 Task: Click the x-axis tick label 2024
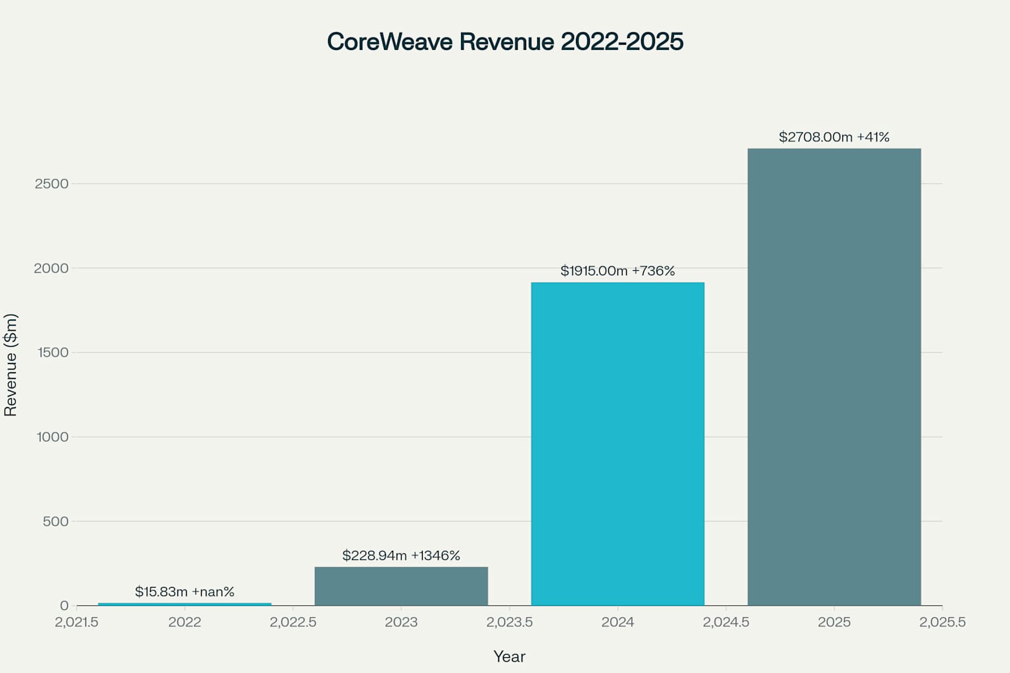[x=617, y=622]
